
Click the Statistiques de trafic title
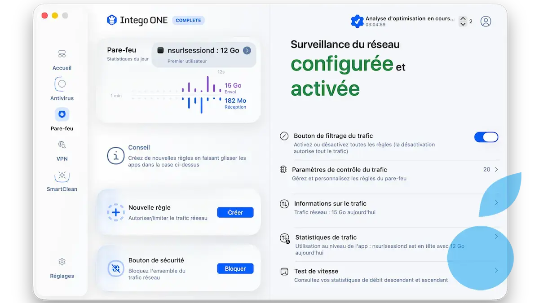(x=326, y=237)
